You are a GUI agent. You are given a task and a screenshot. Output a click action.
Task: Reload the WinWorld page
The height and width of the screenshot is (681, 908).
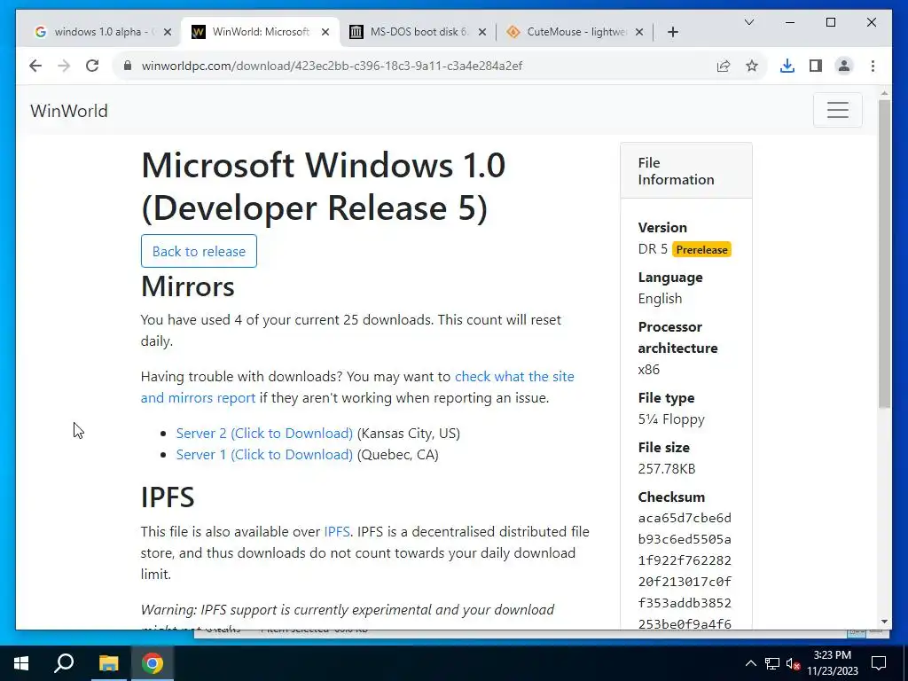click(92, 66)
